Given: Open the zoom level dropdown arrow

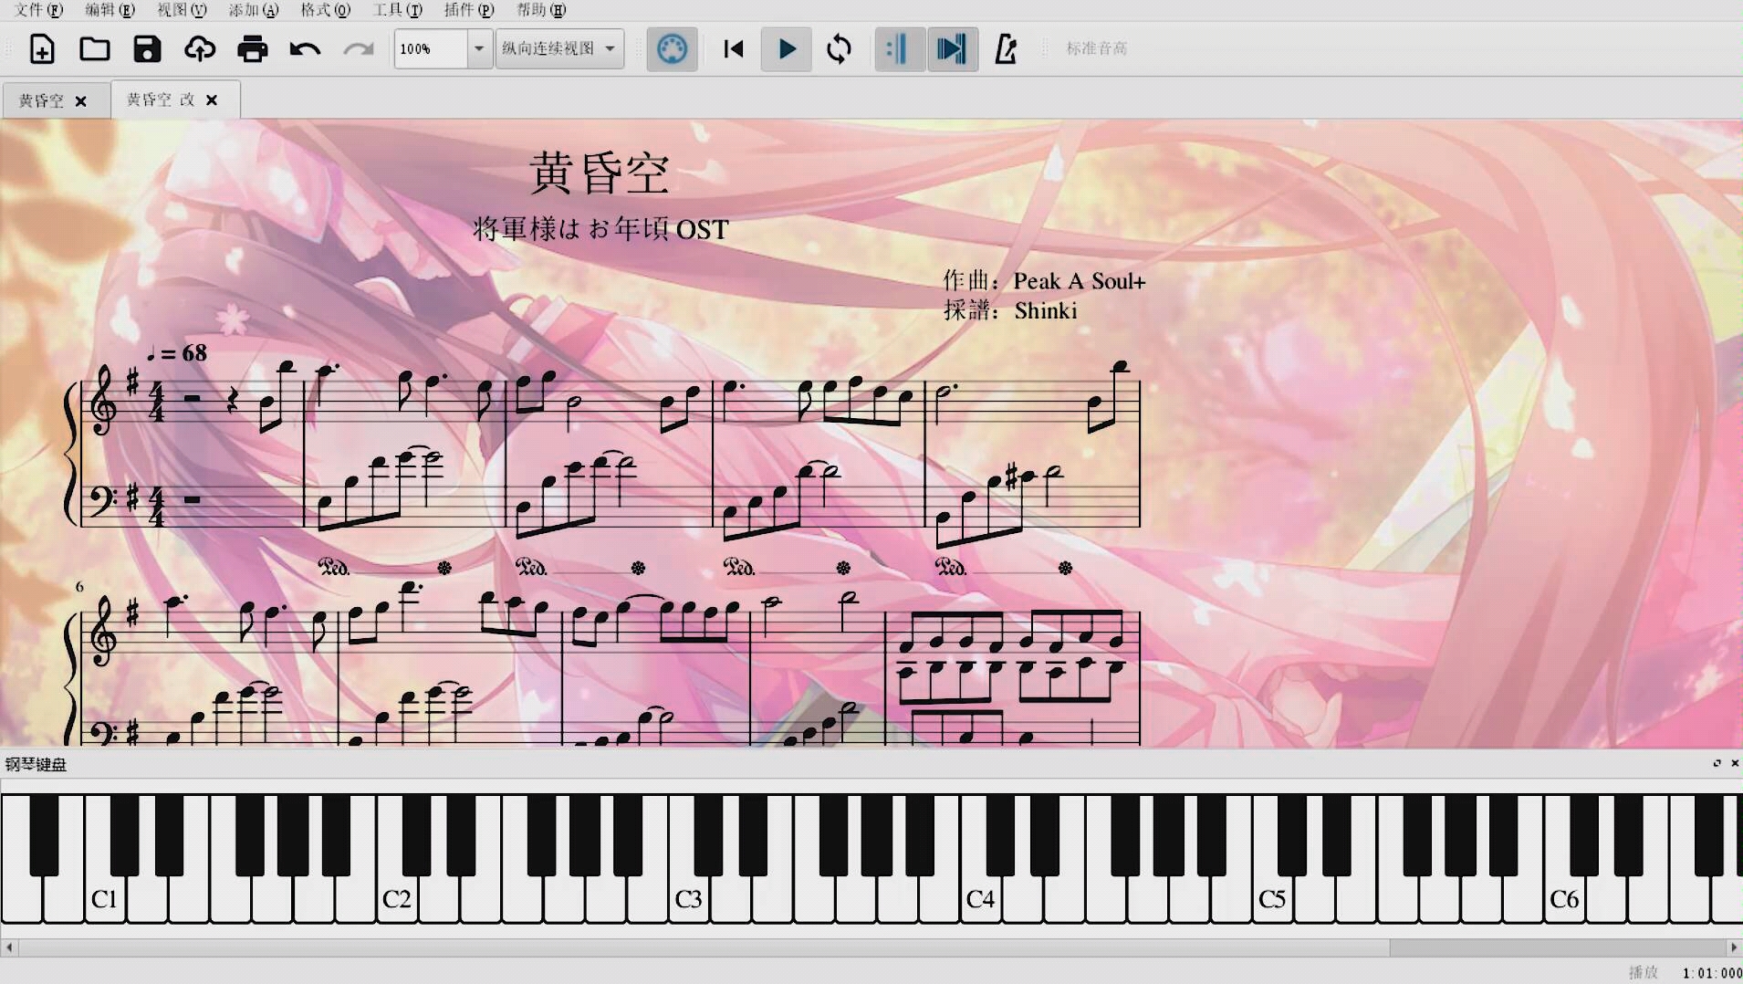Looking at the screenshot, I should coord(479,48).
